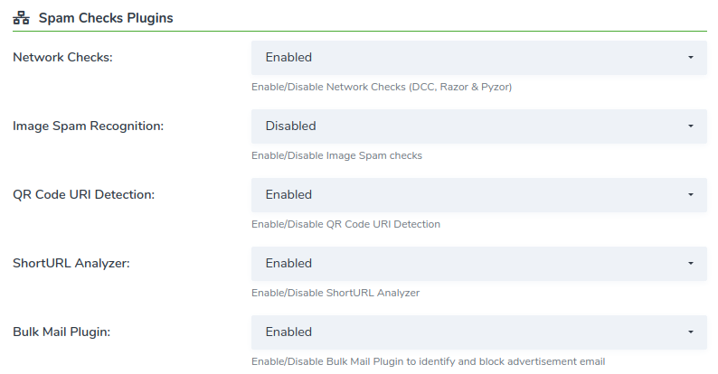The width and height of the screenshot is (718, 374).
Task: Open the Network Checks dropdown
Action: [479, 58]
